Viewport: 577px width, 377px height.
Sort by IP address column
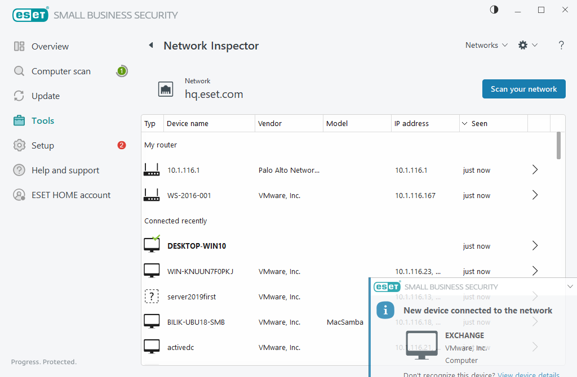425,123
